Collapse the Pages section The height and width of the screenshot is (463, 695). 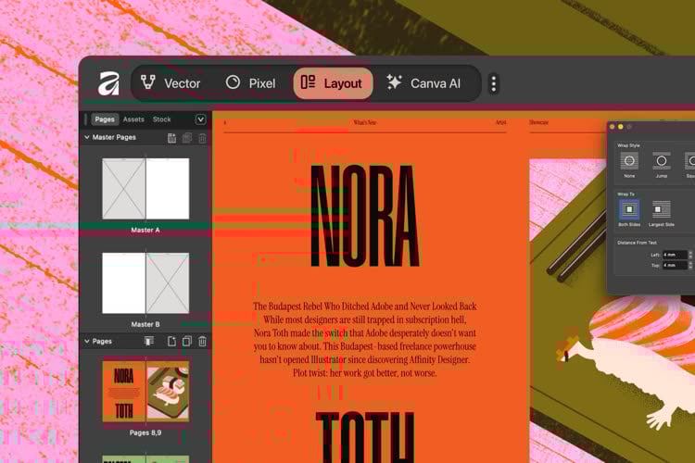87,342
